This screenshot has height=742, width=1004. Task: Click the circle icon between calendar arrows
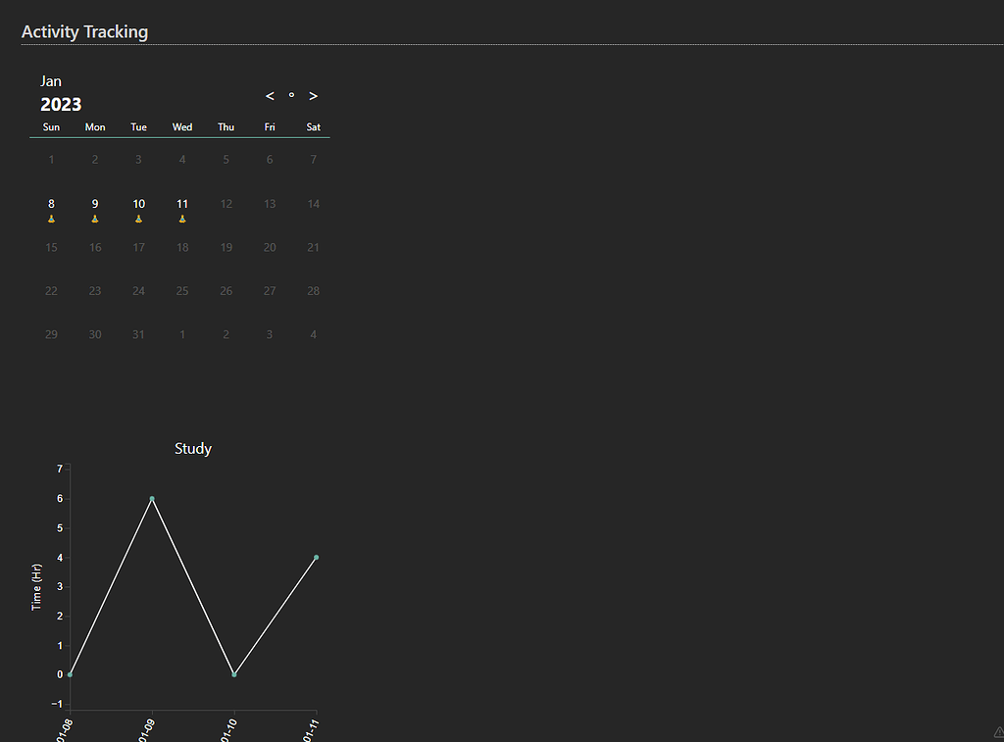coord(291,95)
